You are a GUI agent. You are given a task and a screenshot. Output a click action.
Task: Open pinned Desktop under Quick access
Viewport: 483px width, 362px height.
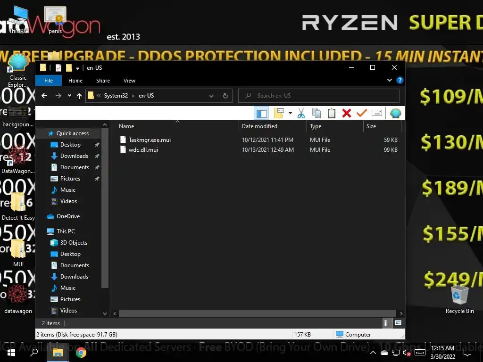tap(70, 145)
